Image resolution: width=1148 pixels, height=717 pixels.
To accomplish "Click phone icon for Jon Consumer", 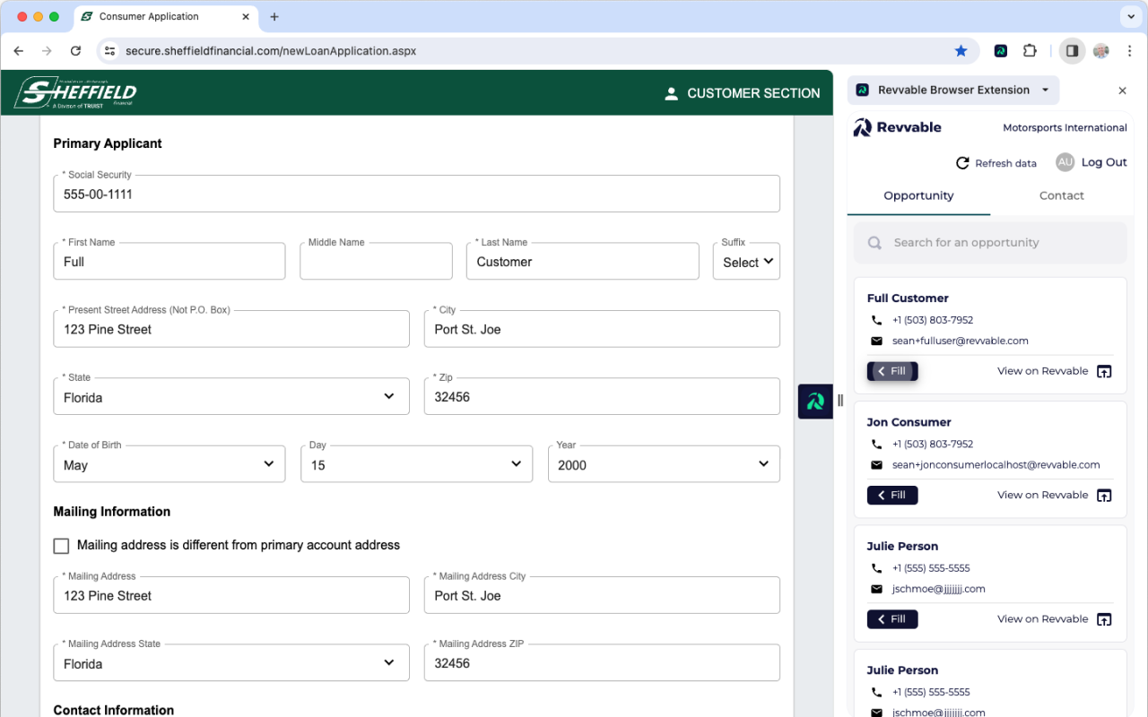I will click(x=876, y=444).
